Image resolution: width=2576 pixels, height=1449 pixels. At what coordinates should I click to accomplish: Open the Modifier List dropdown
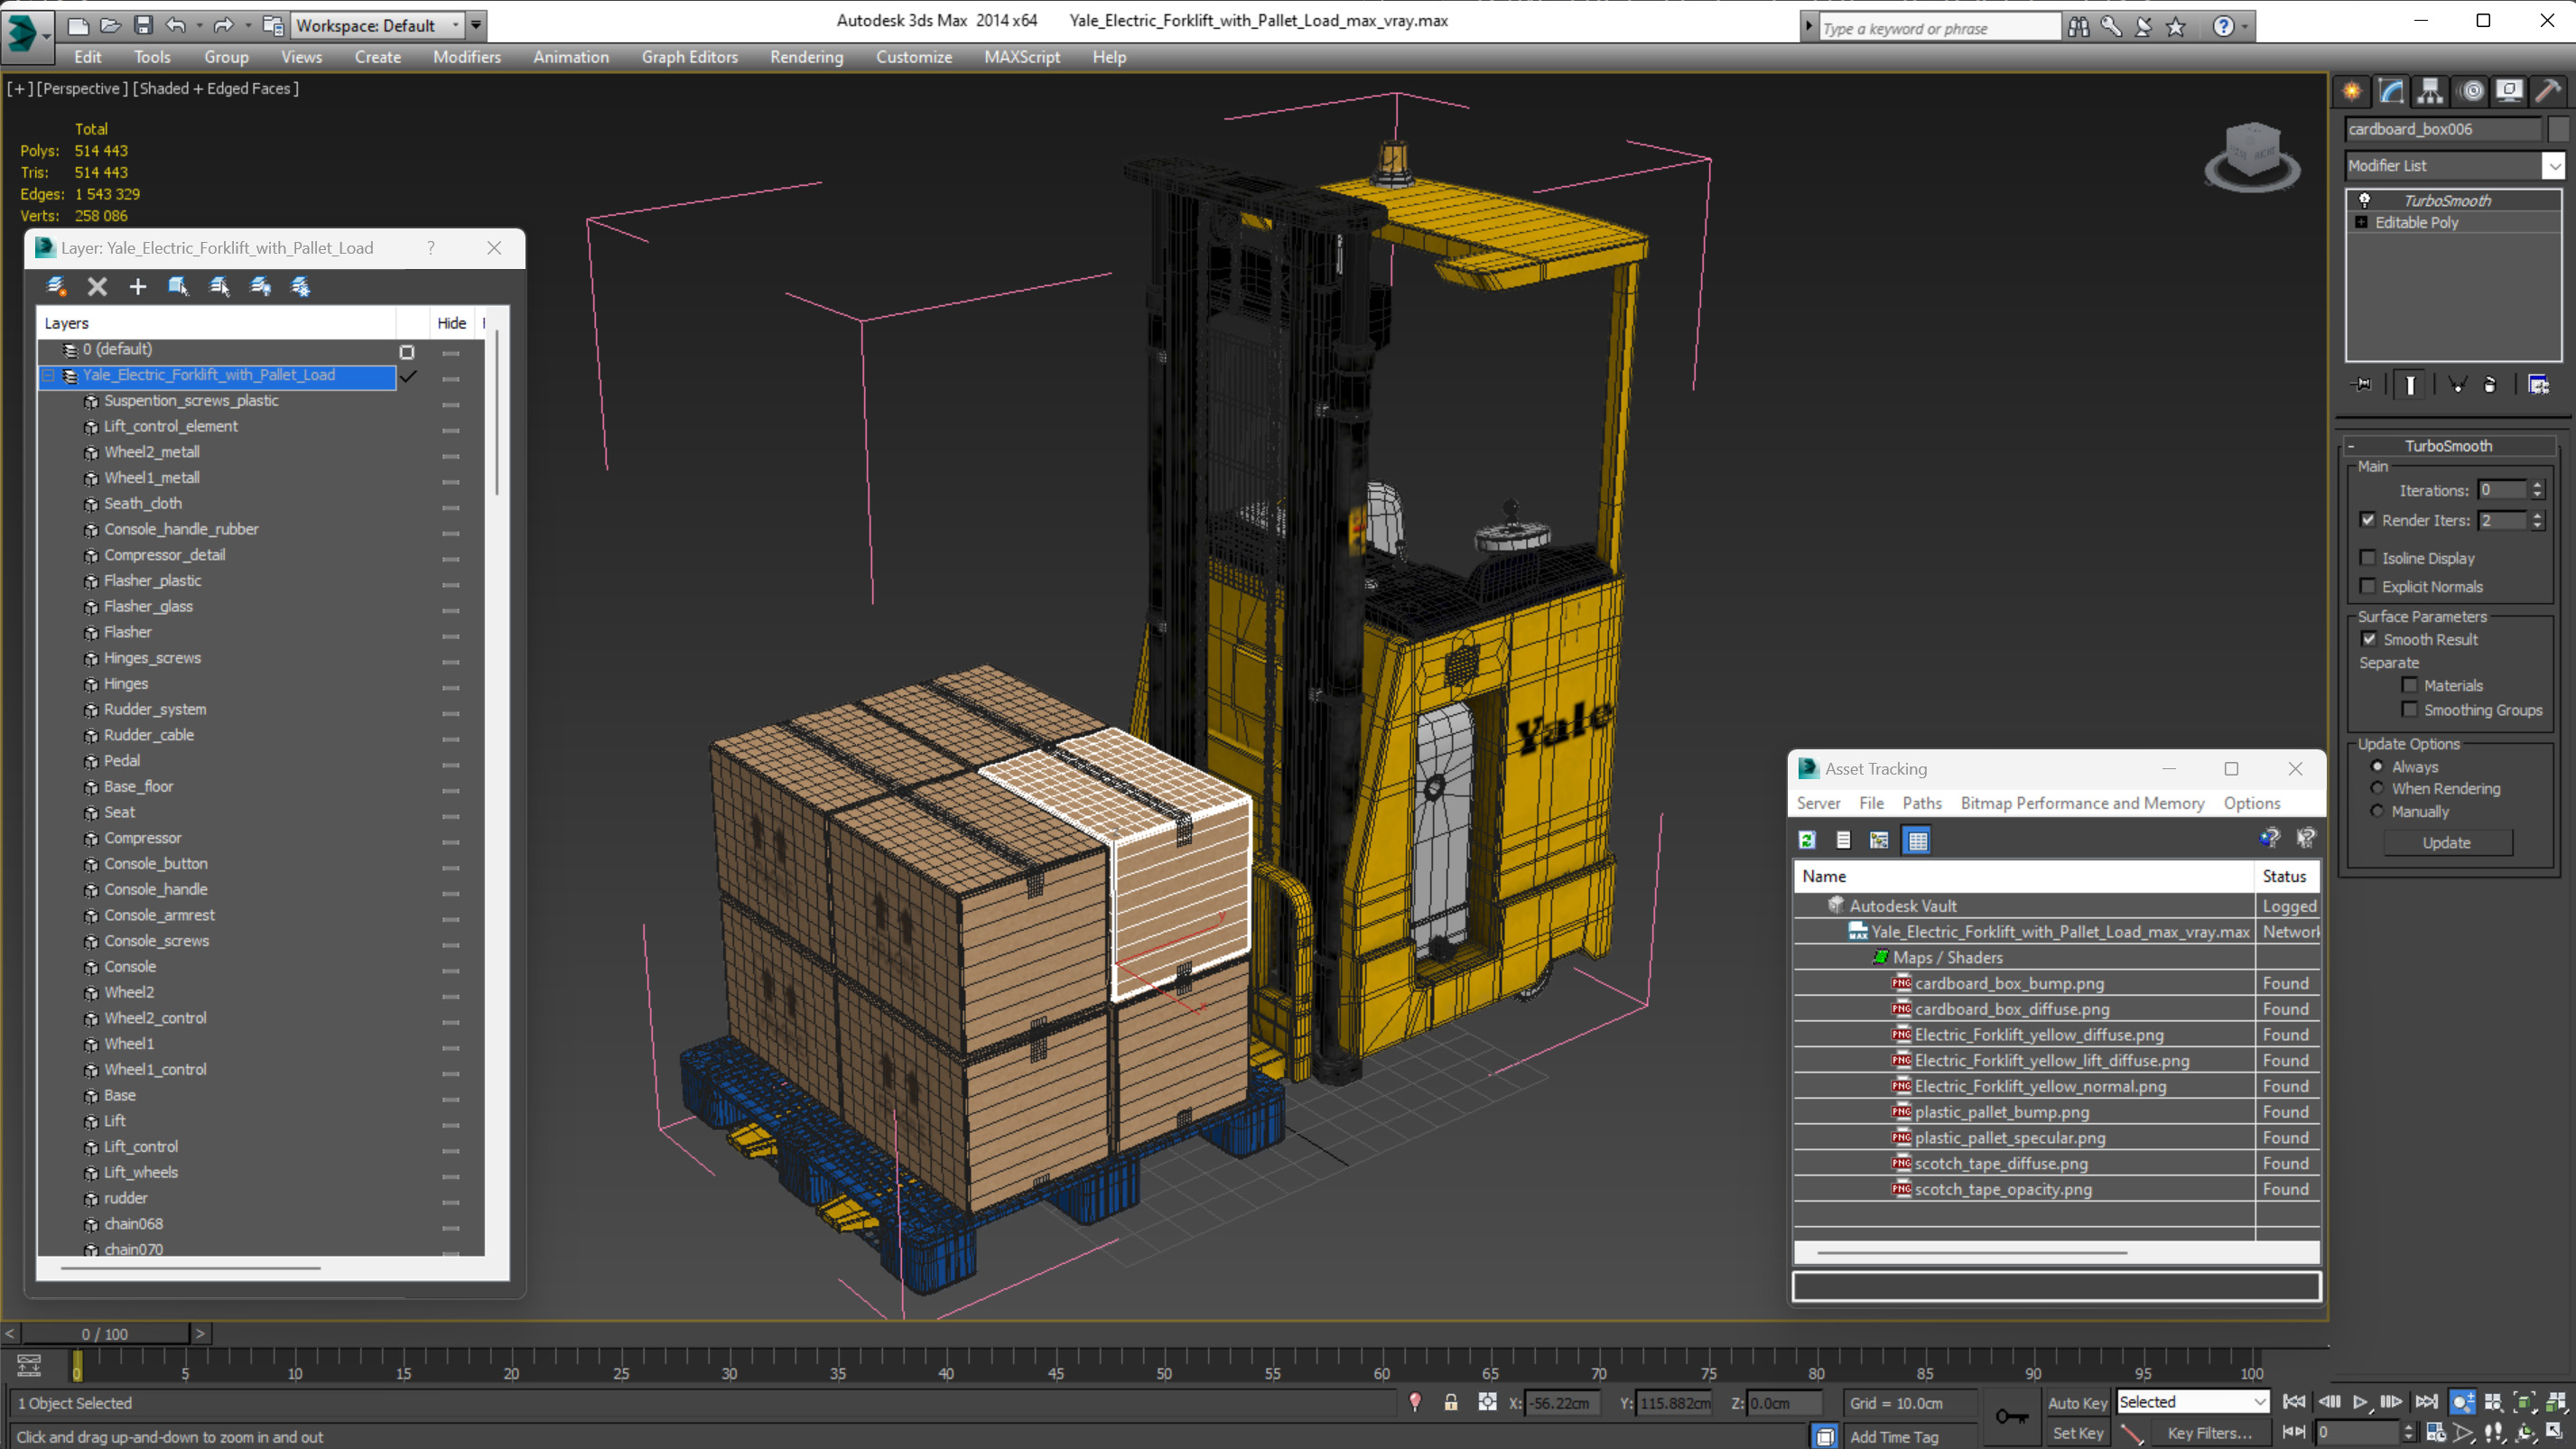coord(2554,165)
